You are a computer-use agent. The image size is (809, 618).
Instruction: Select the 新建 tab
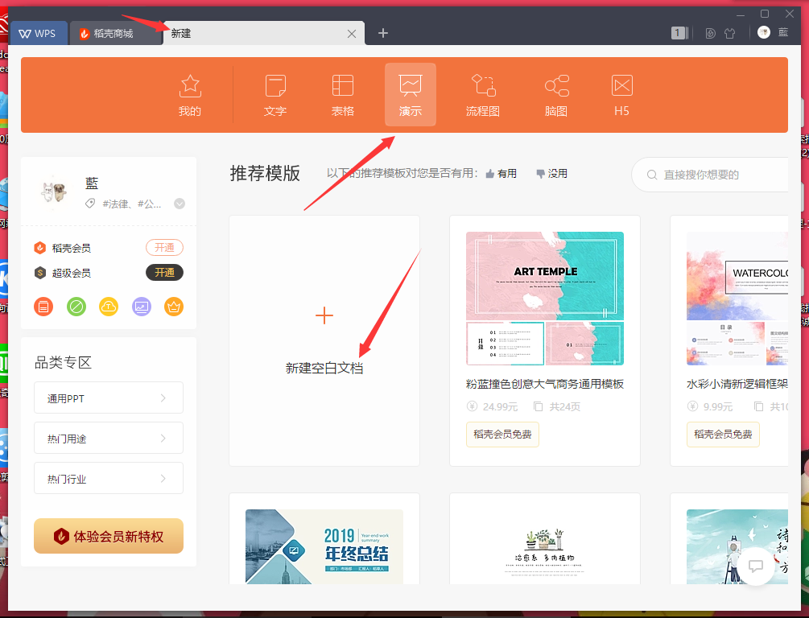[263, 33]
